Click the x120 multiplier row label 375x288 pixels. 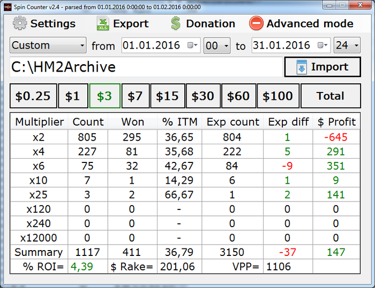tap(39, 209)
